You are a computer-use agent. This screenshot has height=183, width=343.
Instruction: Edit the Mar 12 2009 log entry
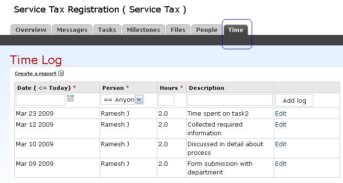[x=281, y=125]
